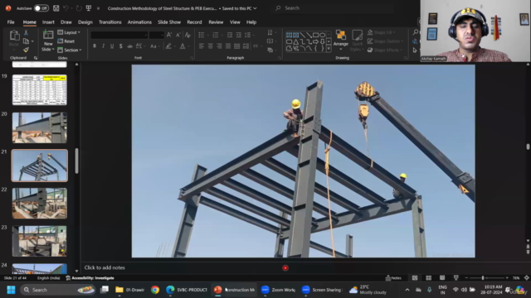Cut the selection with the scissors icon
The width and height of the screenshot is (531, 298).
[x=26, y=33]
